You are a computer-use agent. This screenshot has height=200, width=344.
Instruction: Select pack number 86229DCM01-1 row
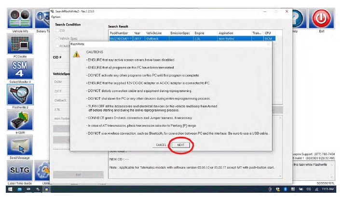(192, 39)
